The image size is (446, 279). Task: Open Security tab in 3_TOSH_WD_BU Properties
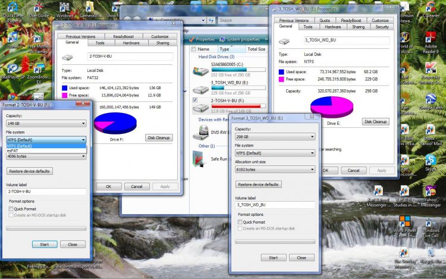coord(381,27)
